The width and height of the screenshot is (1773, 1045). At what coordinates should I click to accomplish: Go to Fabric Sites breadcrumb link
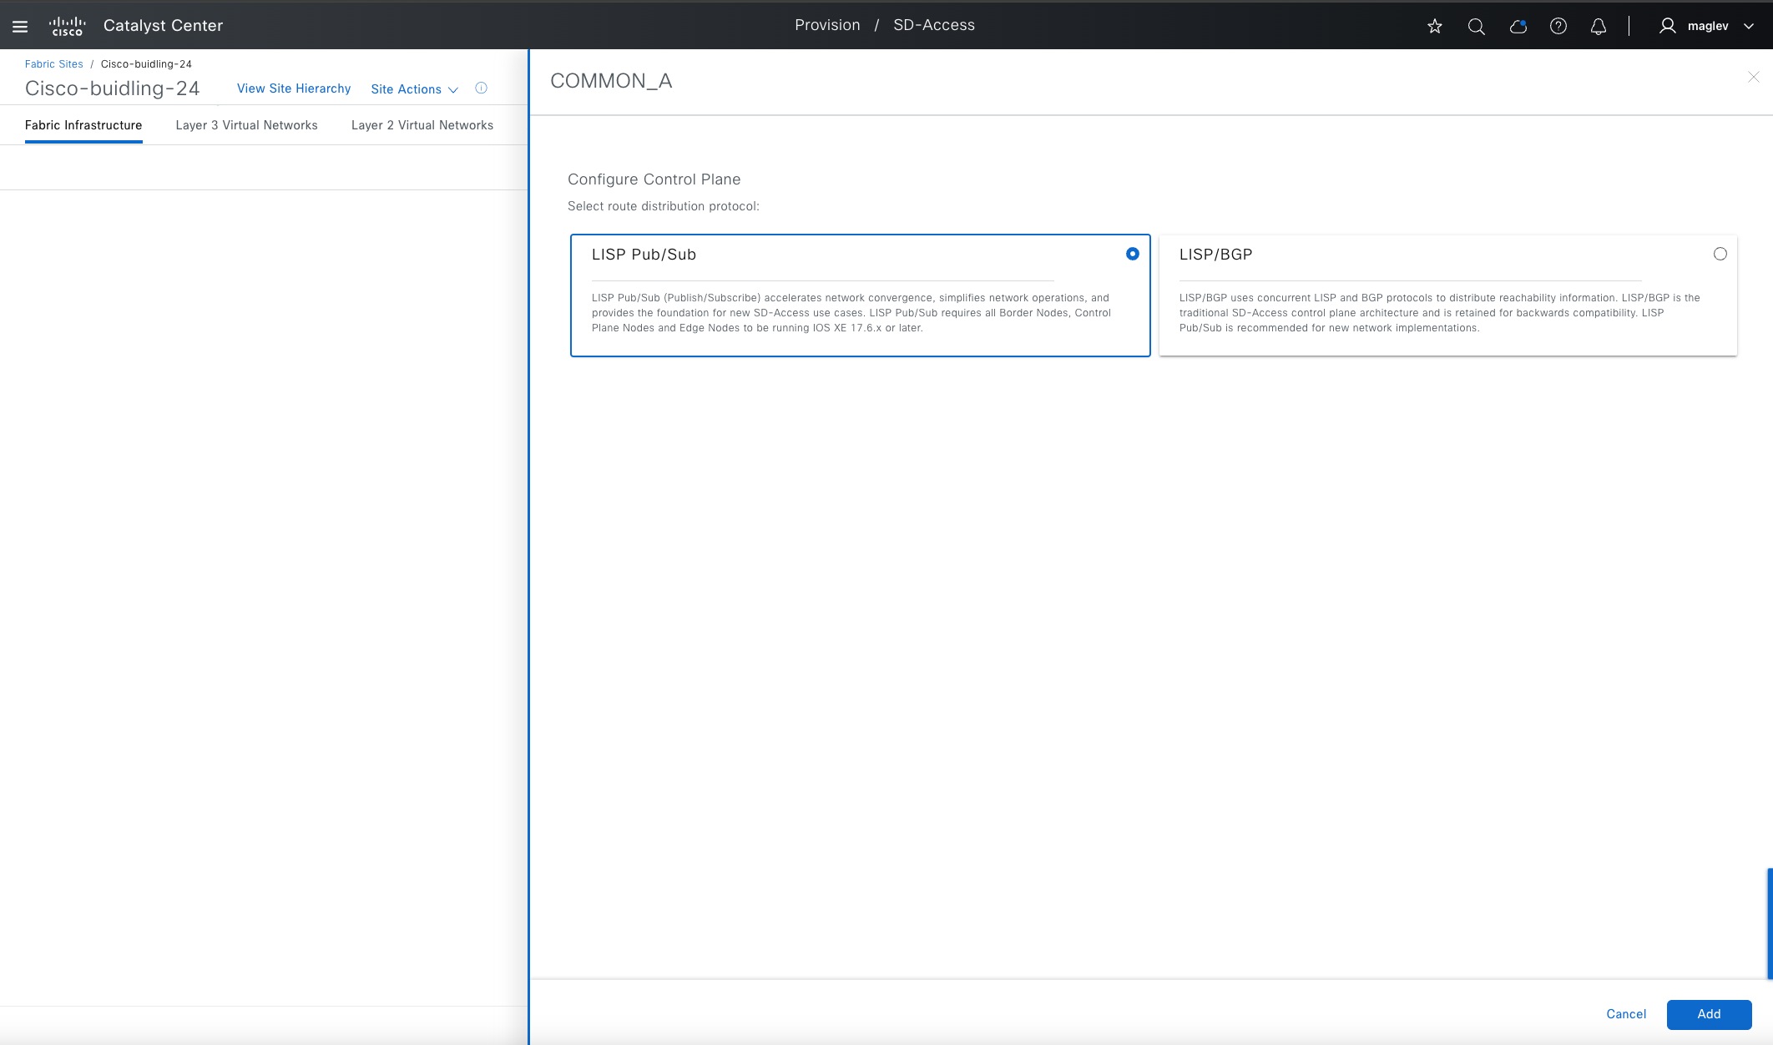pos(53,64)
